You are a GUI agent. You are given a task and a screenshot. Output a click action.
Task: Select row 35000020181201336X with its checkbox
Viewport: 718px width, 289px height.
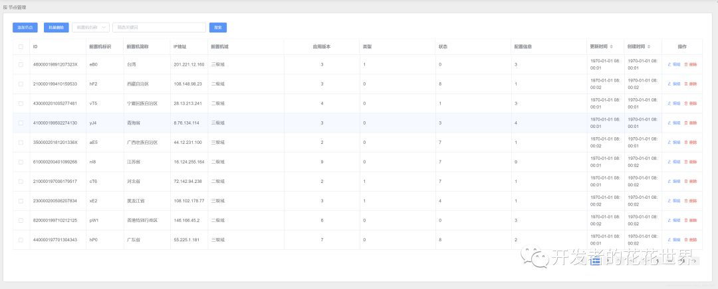21,143
